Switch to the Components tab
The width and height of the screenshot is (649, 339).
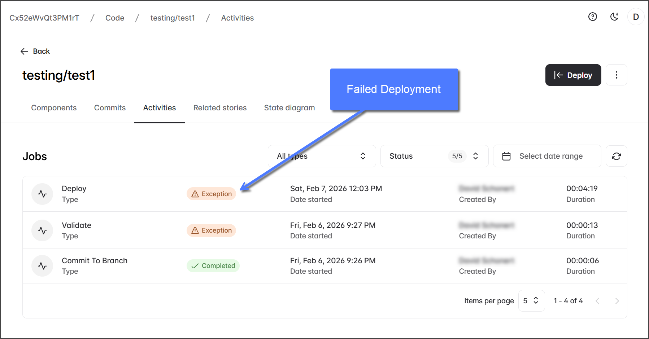click(54, 108)
